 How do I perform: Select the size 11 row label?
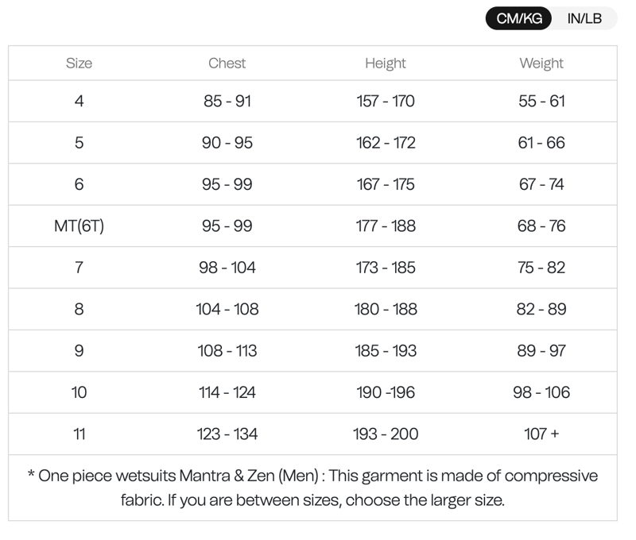tap(79, 434)
